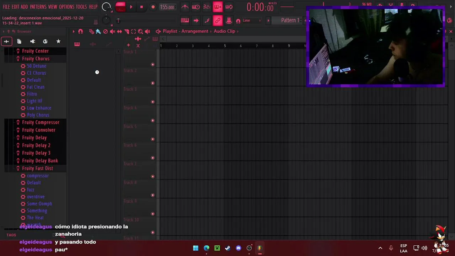Mute Track 1 with its dot
The height and width of the screenshot is (256, 455).
tap(153, 65)
